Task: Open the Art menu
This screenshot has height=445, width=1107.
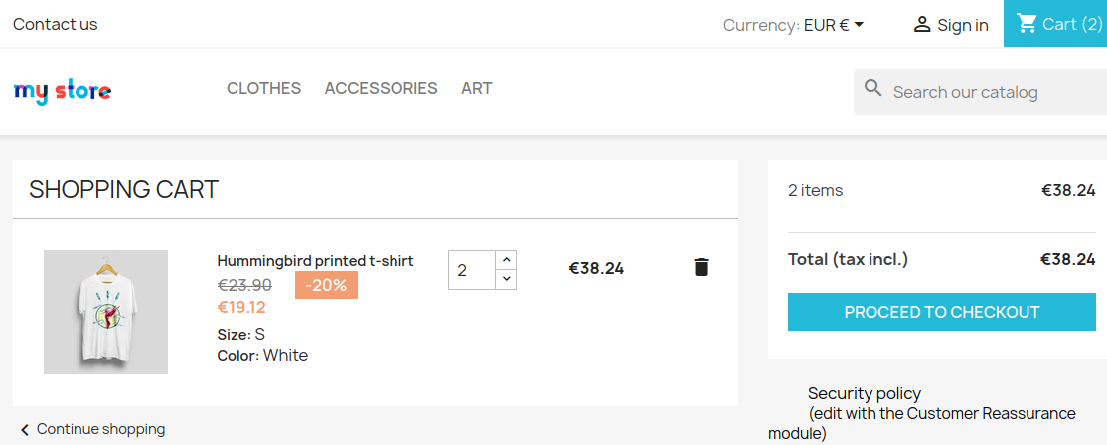Action: coord(476,88)
